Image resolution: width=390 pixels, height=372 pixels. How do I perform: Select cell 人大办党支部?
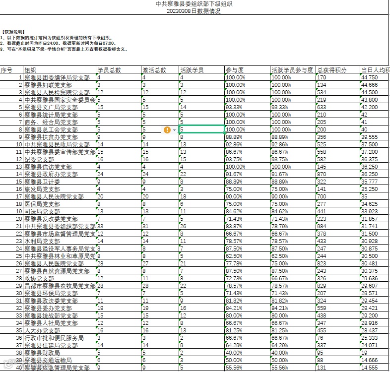[60, 330]
